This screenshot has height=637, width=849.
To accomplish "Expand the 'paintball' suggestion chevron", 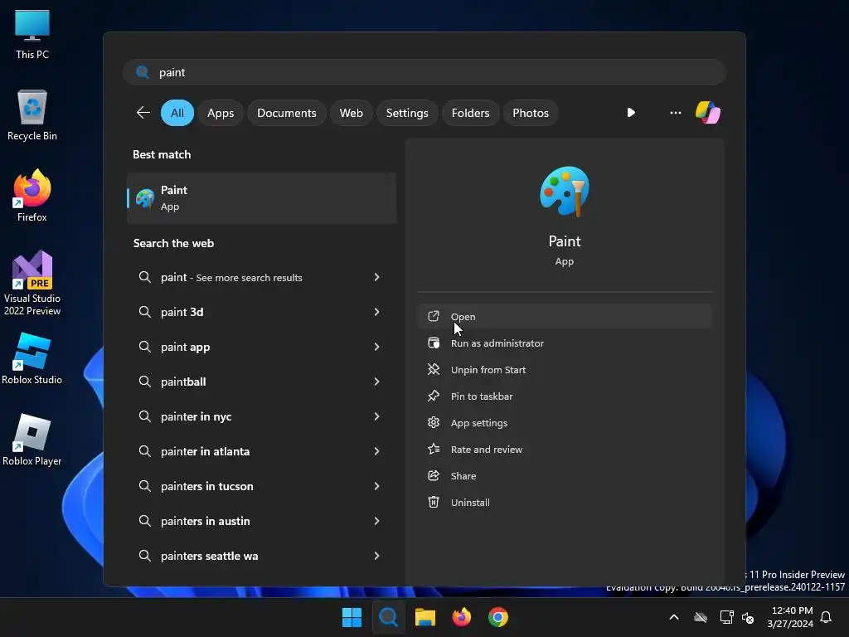I will 377,382.
